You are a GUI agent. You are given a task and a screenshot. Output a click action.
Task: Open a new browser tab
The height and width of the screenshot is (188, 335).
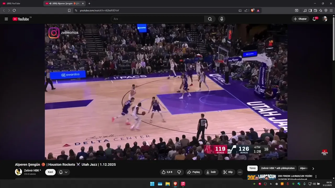(x=89, y=3)
